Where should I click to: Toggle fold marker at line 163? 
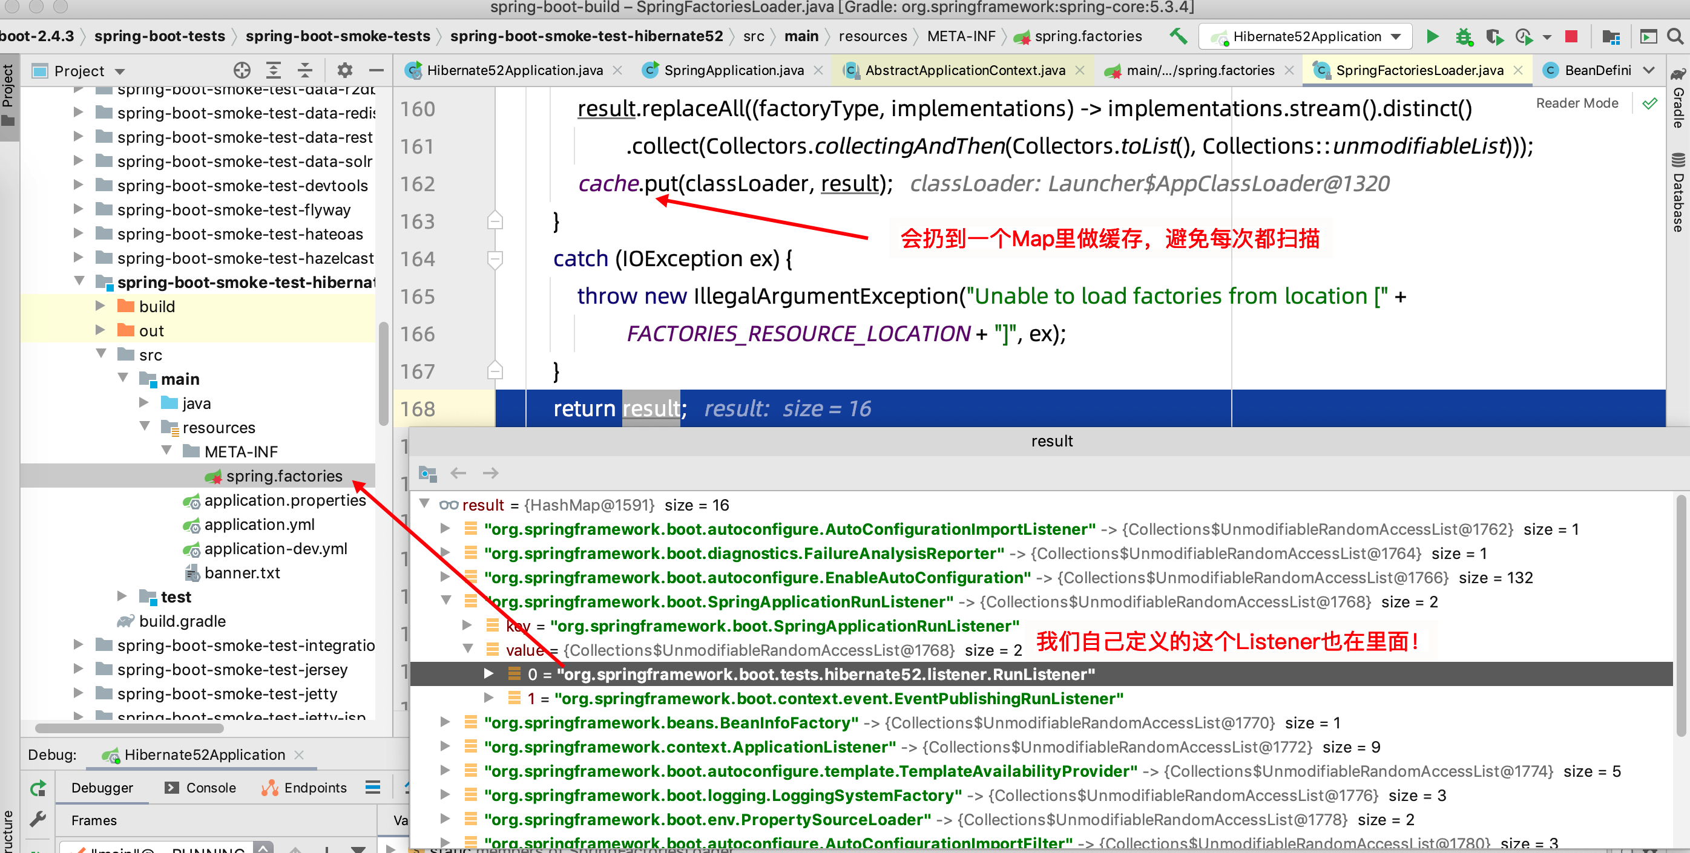[495, 221]
